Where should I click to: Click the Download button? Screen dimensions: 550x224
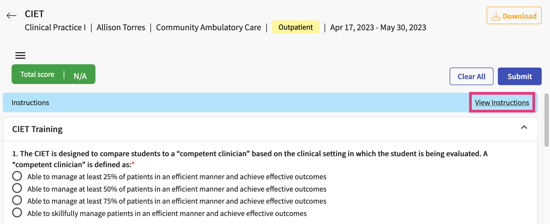pyautogui.click(x=514, y=16)
